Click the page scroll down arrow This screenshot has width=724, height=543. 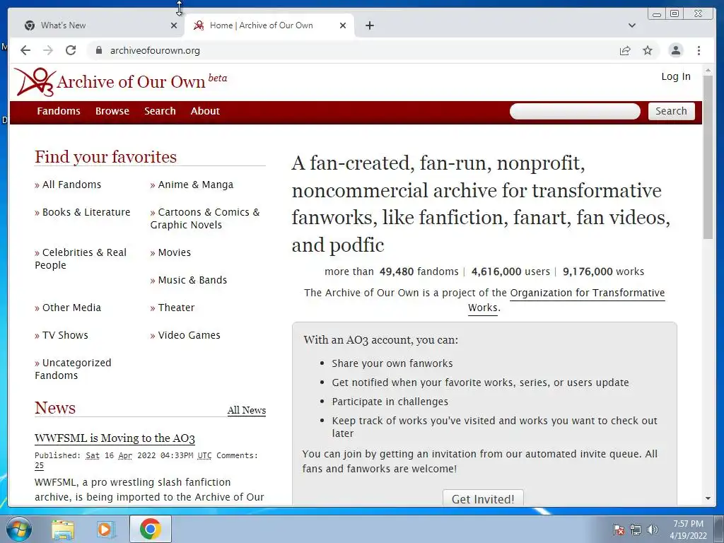coord(708,498)
